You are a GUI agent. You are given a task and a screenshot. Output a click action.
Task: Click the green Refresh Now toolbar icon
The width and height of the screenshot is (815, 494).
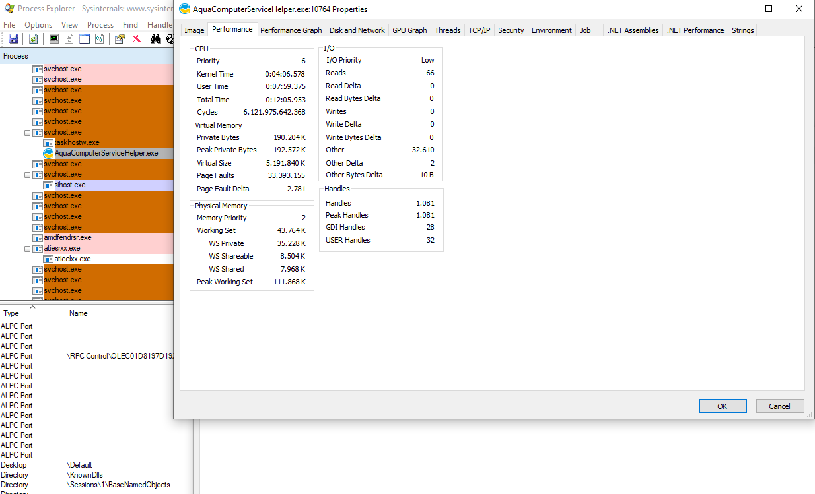coord(33,39)
